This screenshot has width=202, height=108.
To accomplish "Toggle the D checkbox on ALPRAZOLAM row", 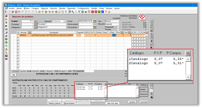I will point(142,35).
